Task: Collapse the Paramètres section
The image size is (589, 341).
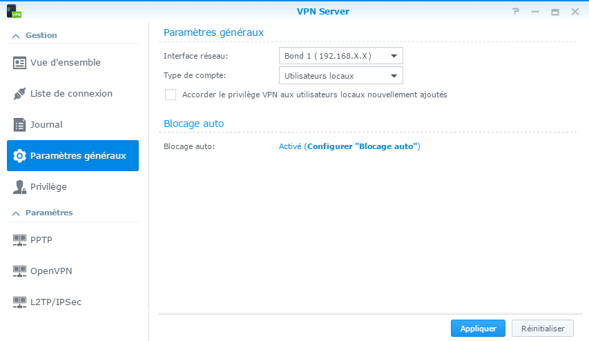Action: coord(15,213)
